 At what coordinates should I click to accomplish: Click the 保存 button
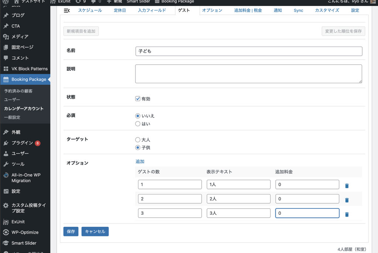point(71,232)
